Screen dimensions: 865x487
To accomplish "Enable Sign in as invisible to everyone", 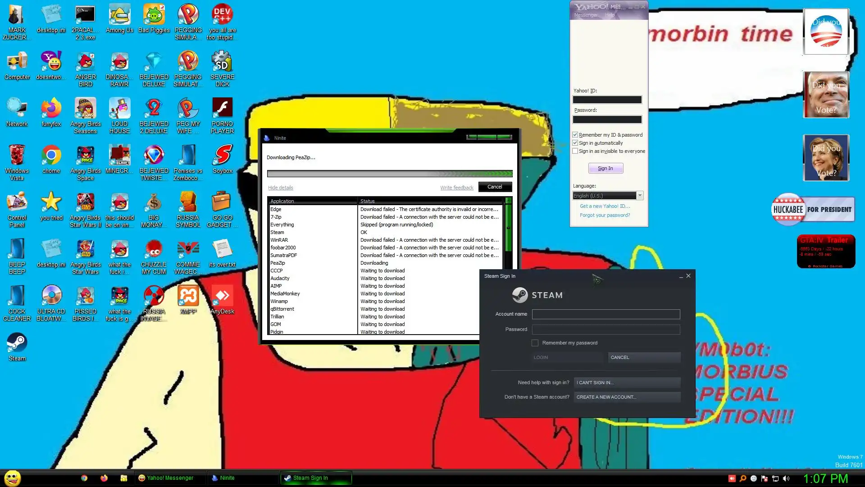I will pos(575,151).
